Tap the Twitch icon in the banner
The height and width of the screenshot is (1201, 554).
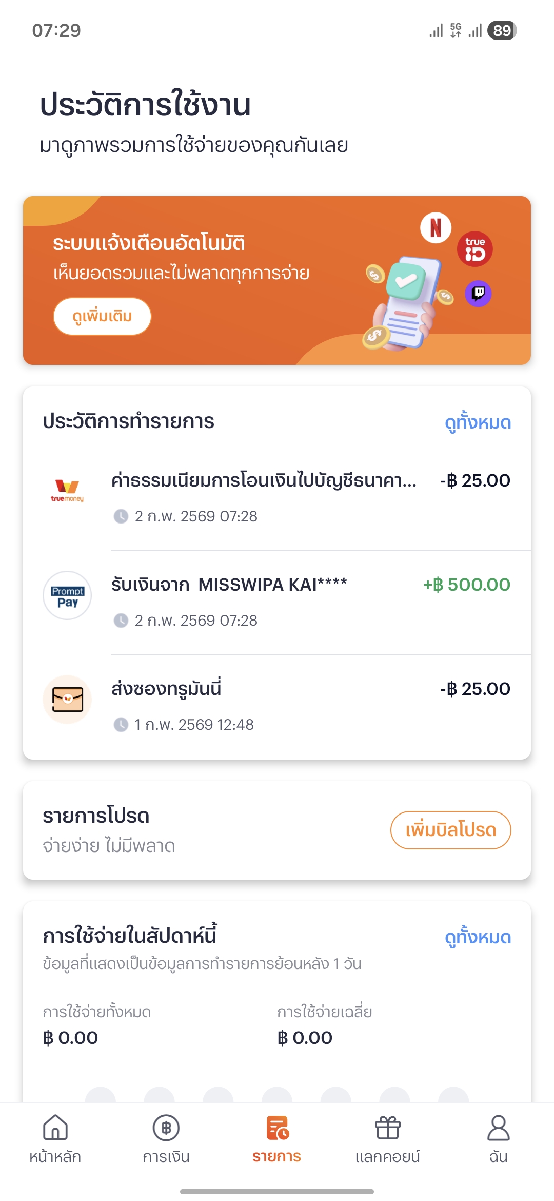(478, 294)
